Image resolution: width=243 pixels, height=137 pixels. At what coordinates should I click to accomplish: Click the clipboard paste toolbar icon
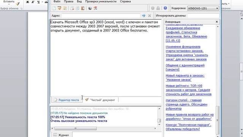(x=83, y=8)
